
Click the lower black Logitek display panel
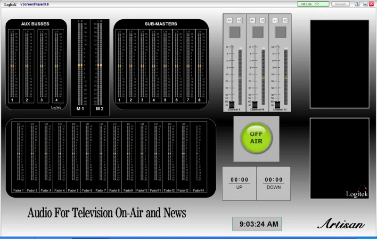[339, 159]
